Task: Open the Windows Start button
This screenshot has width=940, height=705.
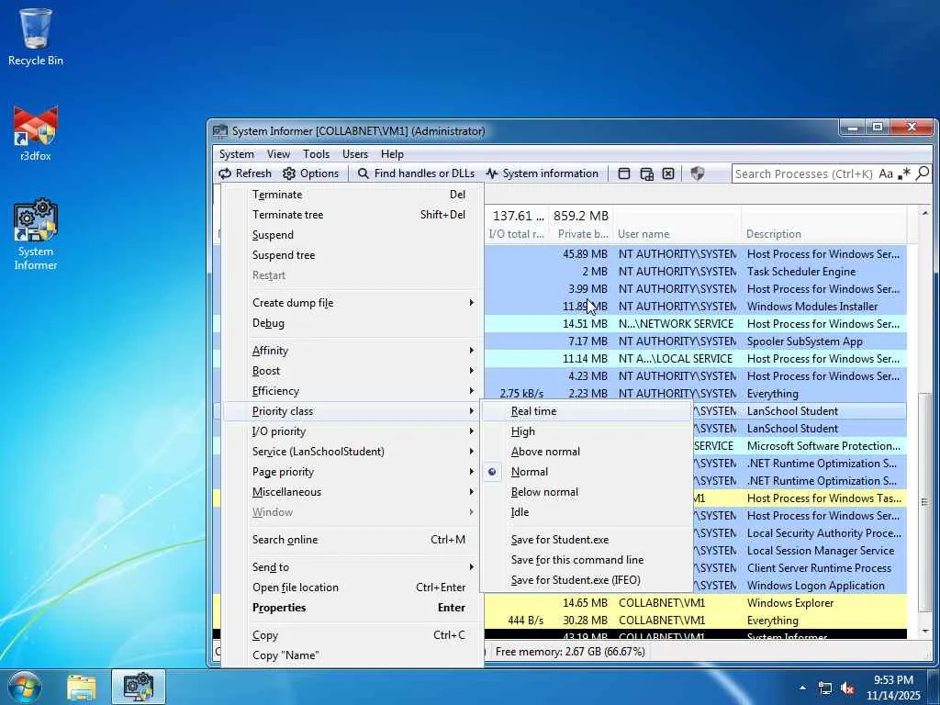Action: tap(25, 687)
